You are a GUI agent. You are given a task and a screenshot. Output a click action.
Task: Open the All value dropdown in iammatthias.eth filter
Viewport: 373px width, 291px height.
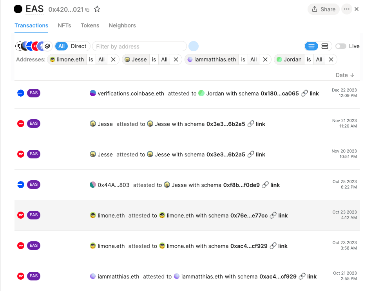[253, 59]
